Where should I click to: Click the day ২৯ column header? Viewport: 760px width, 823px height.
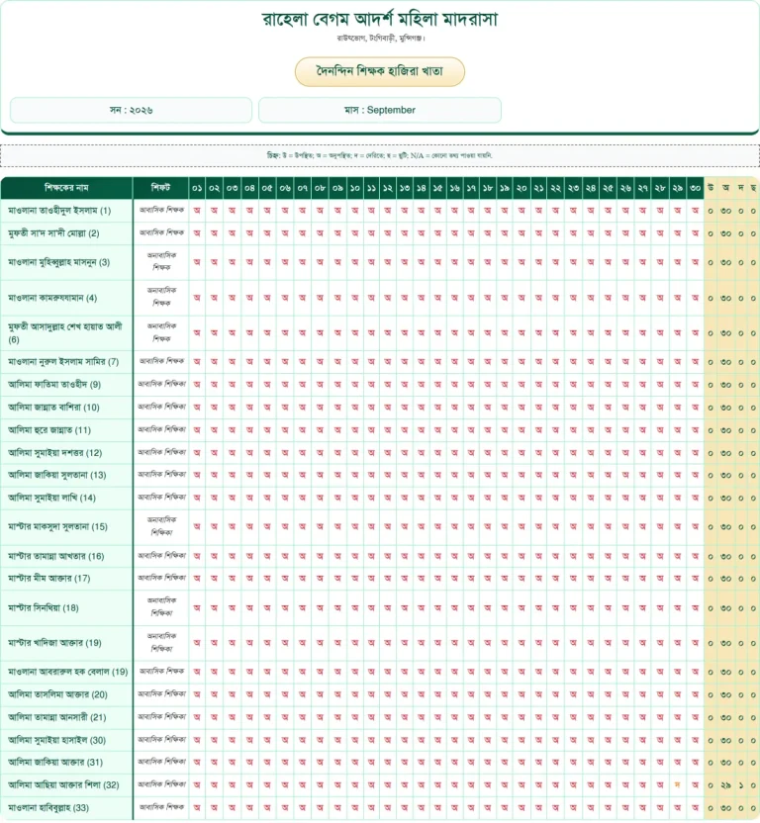(x=678, y=187)
